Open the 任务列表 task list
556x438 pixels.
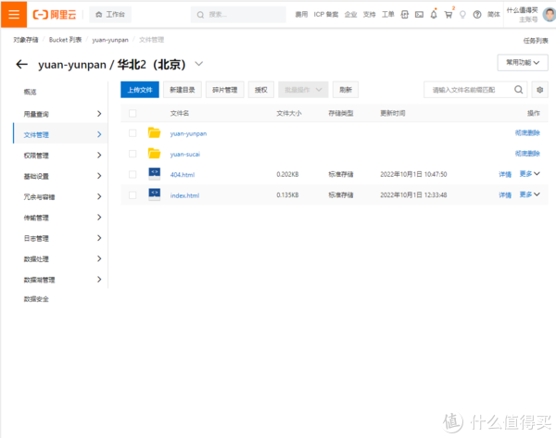(536, 41)
